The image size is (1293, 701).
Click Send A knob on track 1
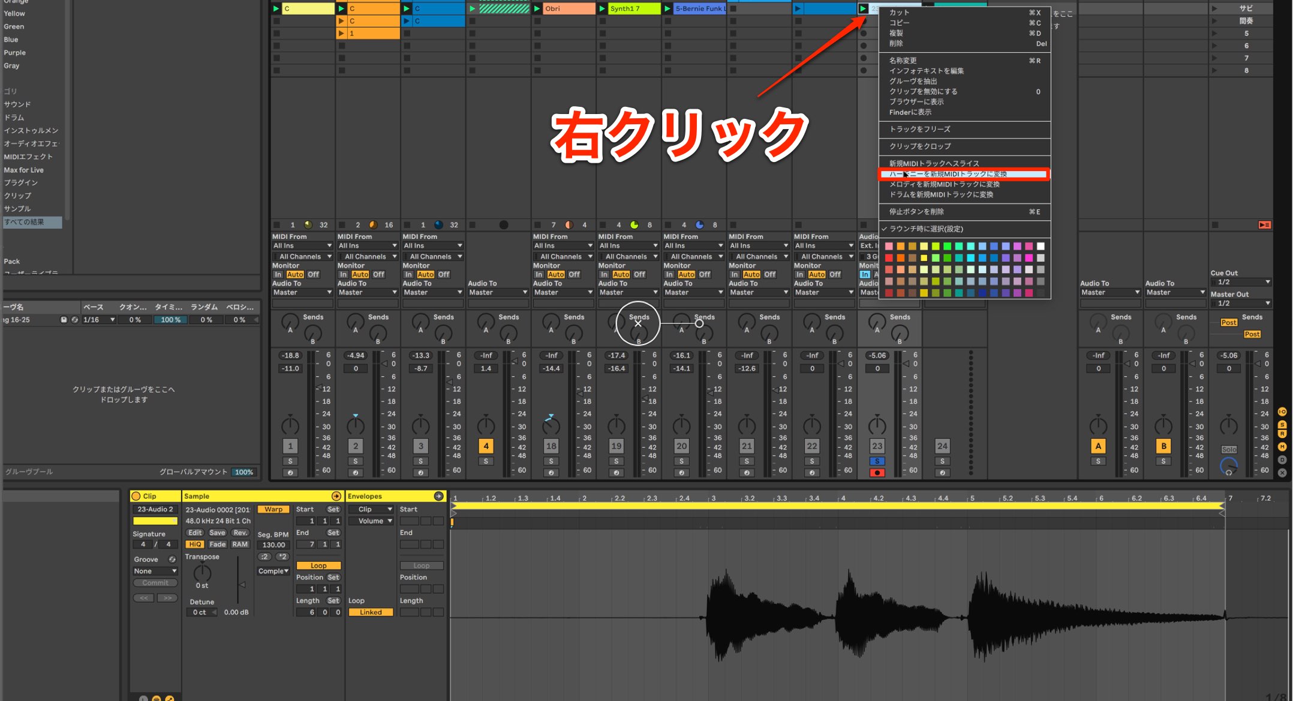click(x=290, y=323)
